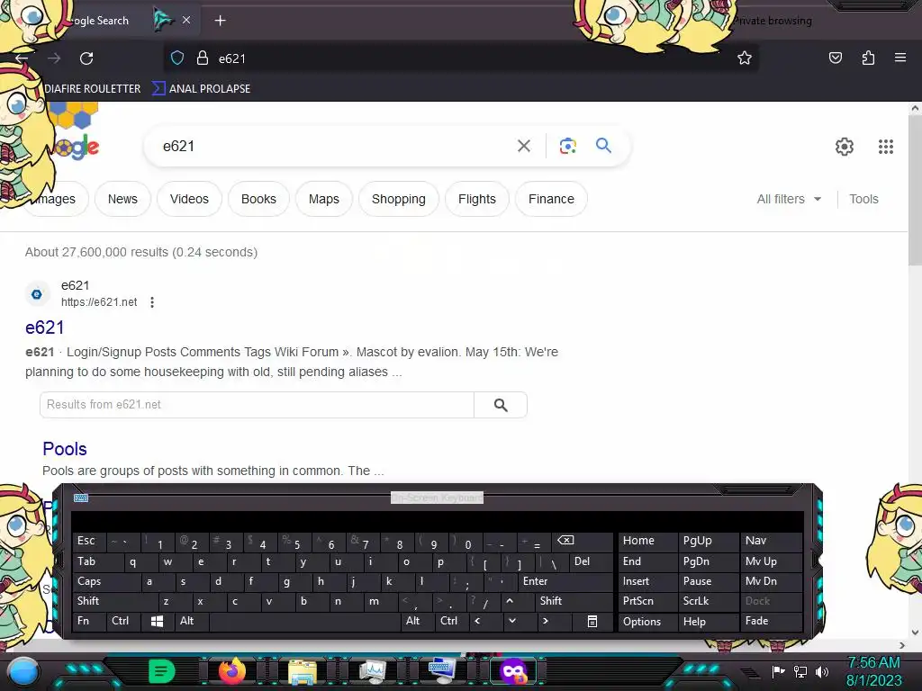Open the e621 result title link
922x691 pixels.
pos(45,328)
